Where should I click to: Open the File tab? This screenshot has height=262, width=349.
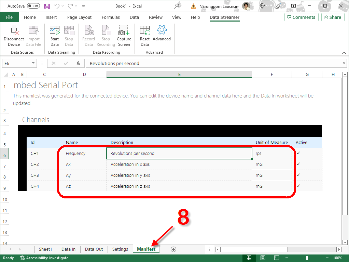click(x=9, y=17)
